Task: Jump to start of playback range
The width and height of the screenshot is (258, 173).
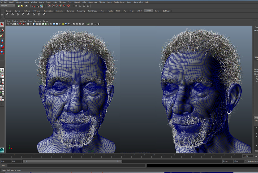Action: [x=256, y=156]
